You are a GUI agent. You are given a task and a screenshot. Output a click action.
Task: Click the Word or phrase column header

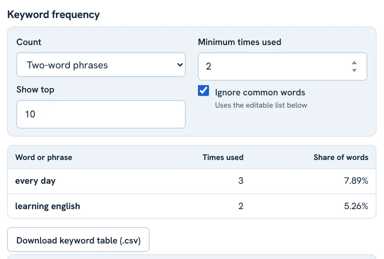click(44, 157)
